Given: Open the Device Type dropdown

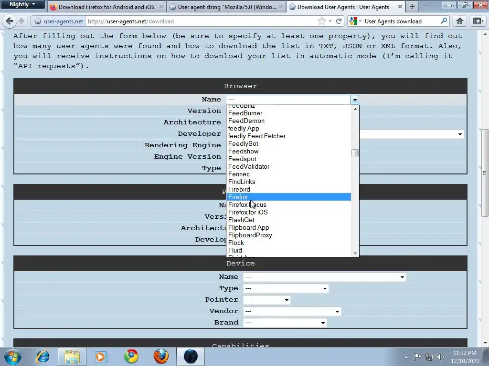Looking at the screenshot, I should [x=286, y=288].
